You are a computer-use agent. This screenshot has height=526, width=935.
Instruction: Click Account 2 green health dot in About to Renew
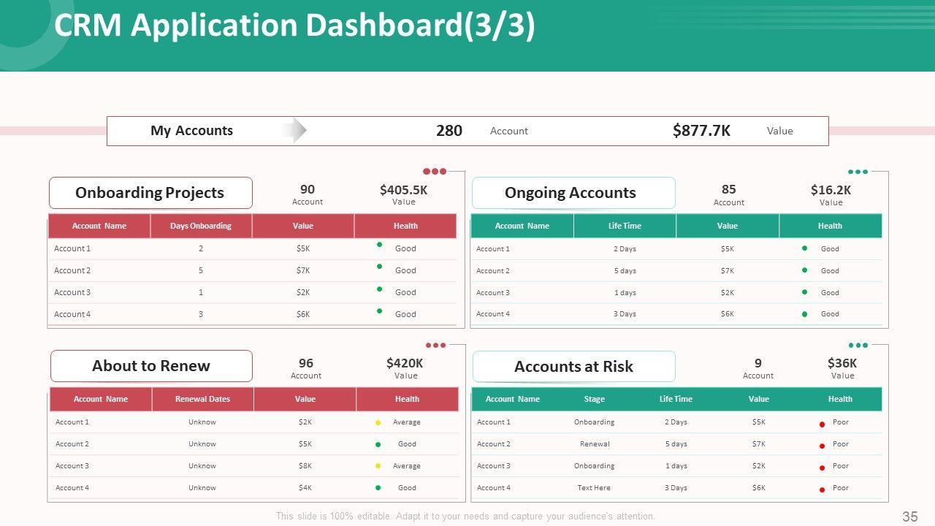coord(378,444)
